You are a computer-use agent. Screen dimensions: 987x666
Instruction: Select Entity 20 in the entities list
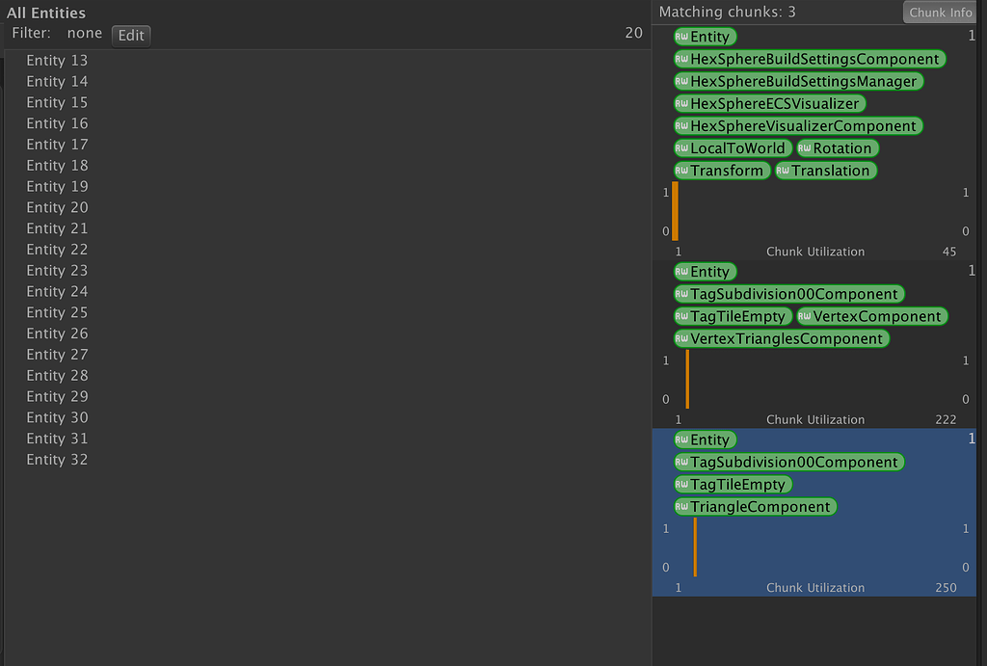(x=57, y=207)
